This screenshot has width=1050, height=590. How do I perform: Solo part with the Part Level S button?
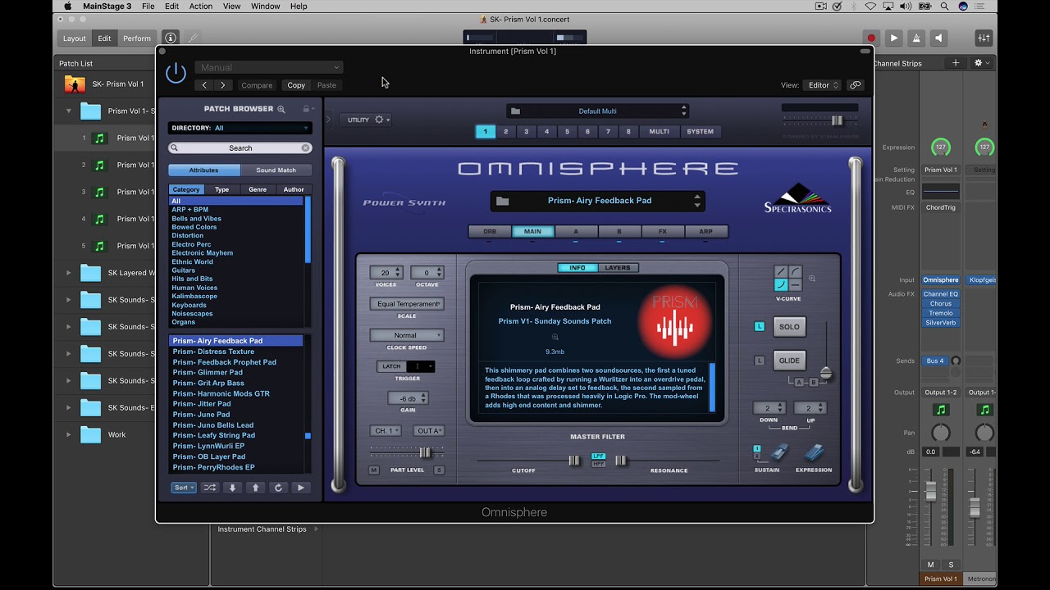pyautogui.click(x=439, y=470)
